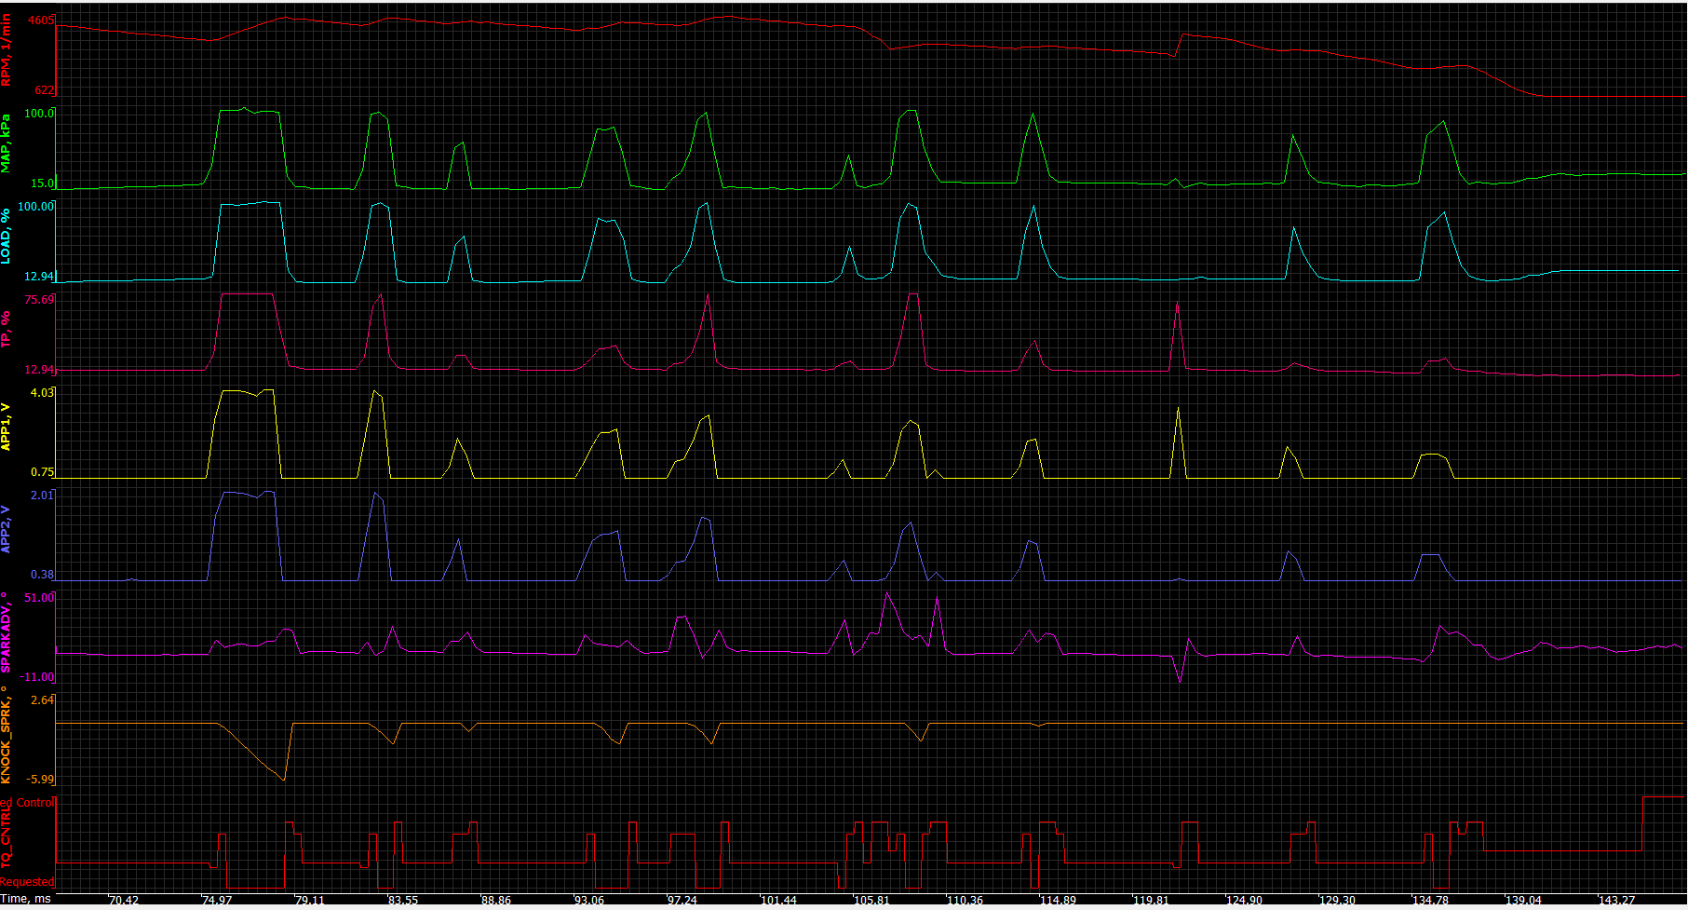This screenshot has width=1688, height=910.
Task: Click the 'Requested' state label on TQ_CNTRL
Action: 27,882
